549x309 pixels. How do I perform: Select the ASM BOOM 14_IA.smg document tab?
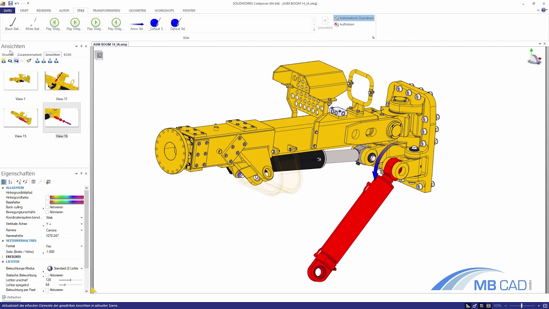(110, 44)
